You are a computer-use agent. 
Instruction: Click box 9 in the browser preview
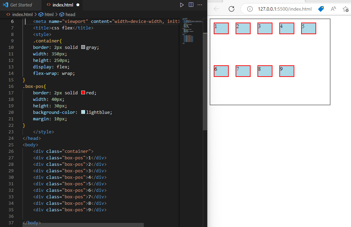point(287,71)
